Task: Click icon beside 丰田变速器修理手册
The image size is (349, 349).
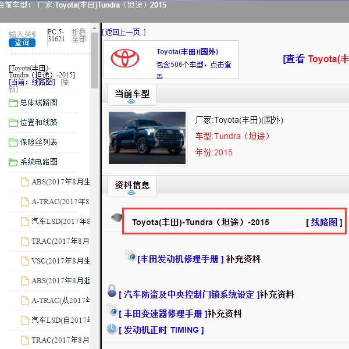Action: point(112,310)
